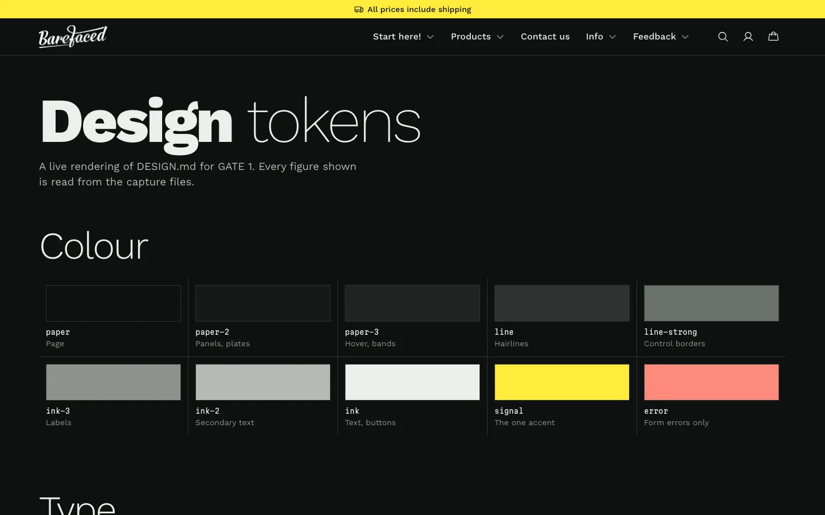Expand the Info dropdown chevron
Viewport: 825px width, 515px height.
pyautogui.click(x=612, y=37)
